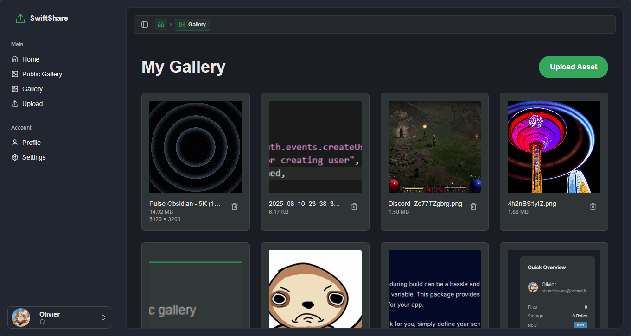The height and width of the screenshot is (336, 631).
Task: Click Olivier's avatar in sidebar footer
Action: [x=21, y=317]
